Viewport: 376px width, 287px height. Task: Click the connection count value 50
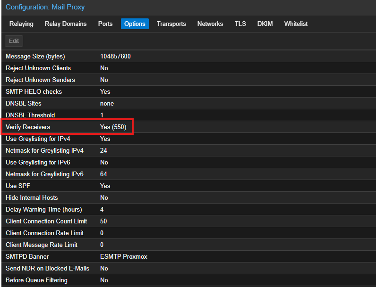point(103,221)
